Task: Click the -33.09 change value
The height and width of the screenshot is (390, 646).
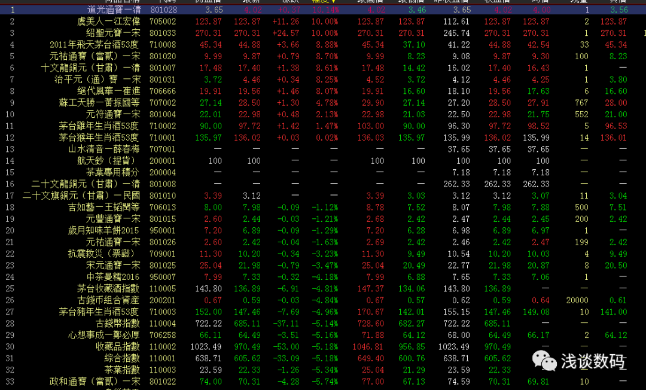Action: point(286,358)
